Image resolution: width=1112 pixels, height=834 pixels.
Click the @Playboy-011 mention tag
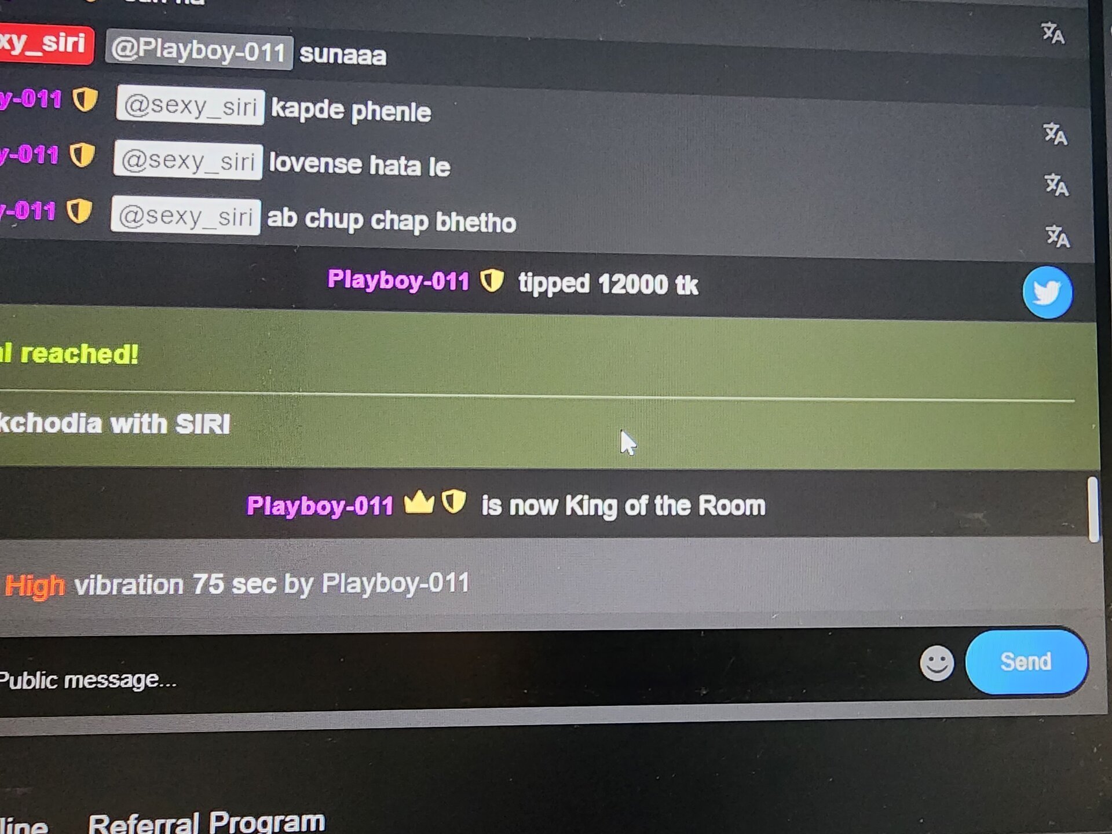[x=199, y=51]
